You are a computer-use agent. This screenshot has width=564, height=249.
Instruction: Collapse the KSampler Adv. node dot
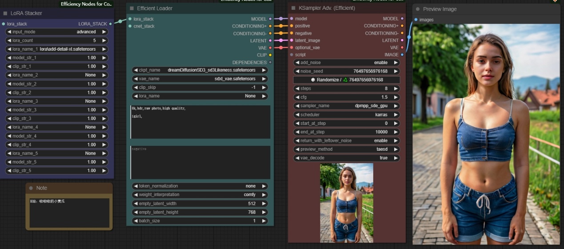pyautogui.click(x=293, y=8)
